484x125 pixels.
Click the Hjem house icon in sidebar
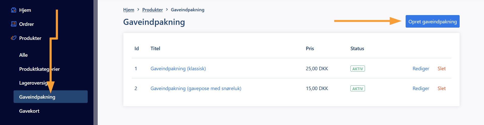[x=14, y=10]
